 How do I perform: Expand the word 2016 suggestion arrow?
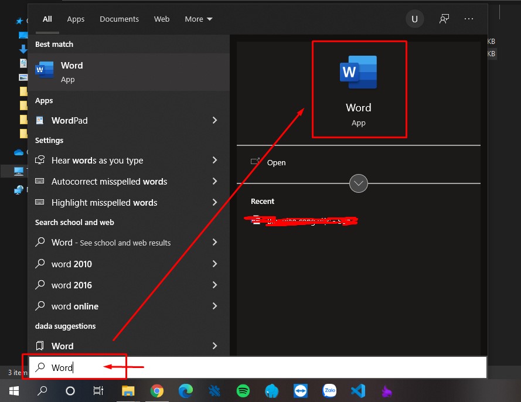click(214, 285)
